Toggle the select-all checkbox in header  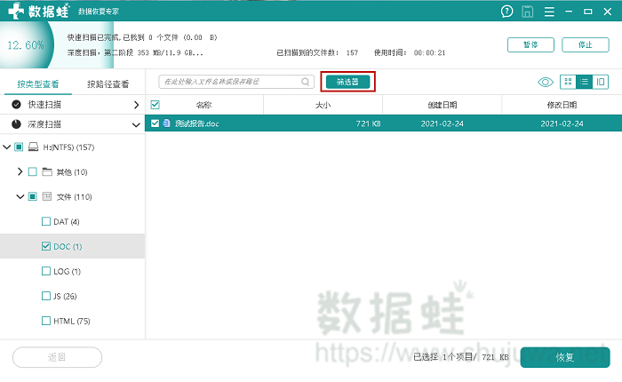[x=155, y=105]
